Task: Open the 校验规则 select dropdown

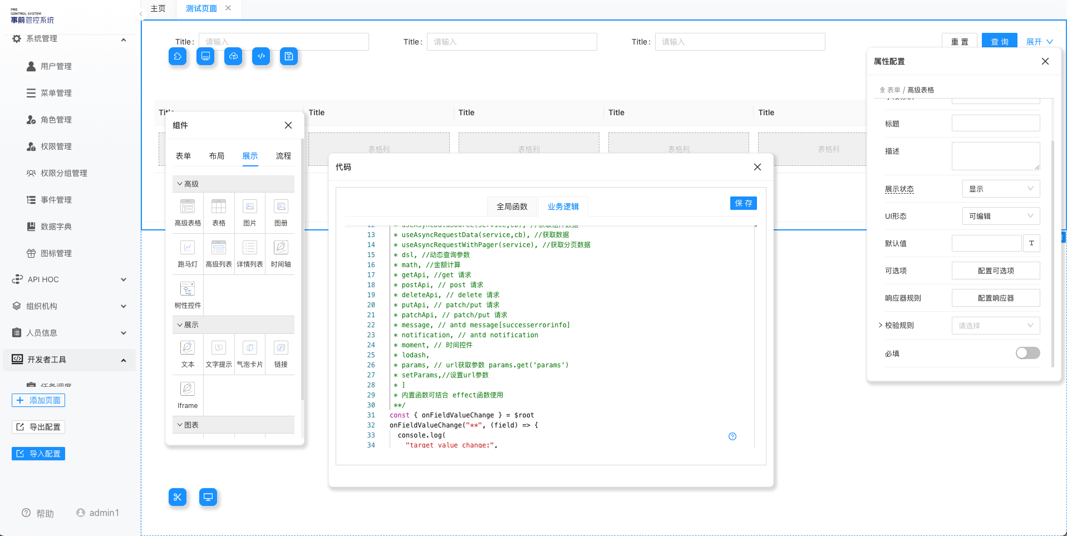Action: [996, 326]
